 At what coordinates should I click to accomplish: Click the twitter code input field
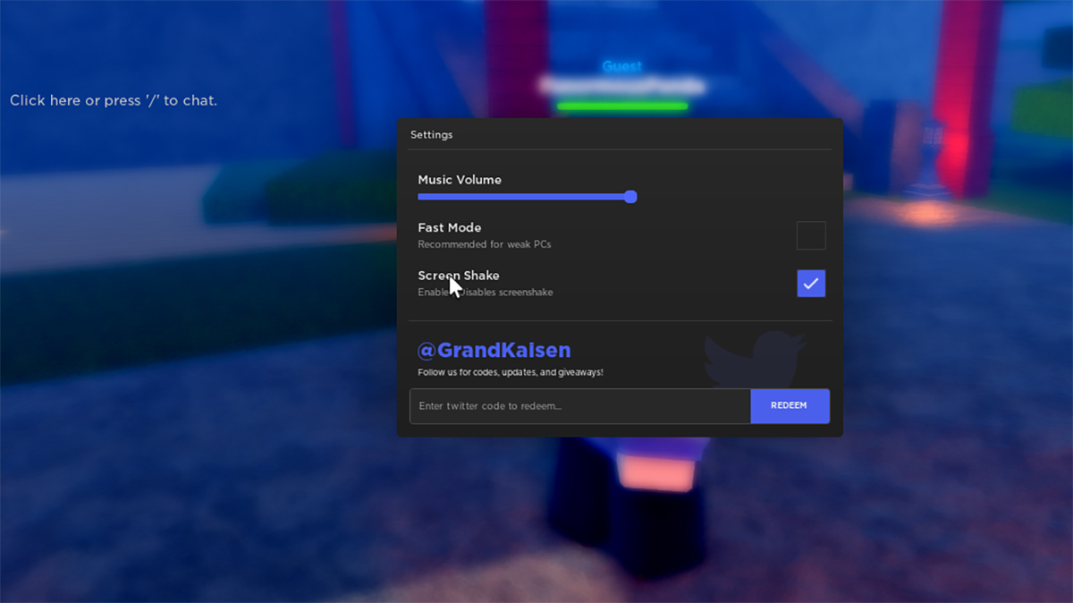point(579,406)
